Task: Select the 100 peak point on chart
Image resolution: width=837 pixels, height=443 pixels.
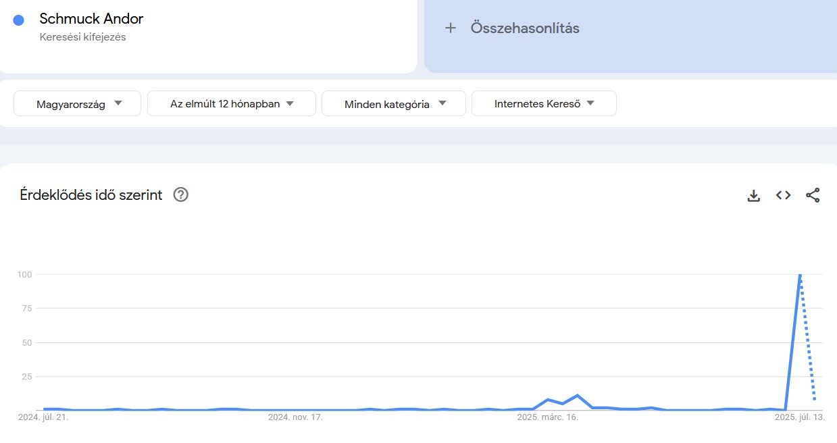Action: (800, 275)
